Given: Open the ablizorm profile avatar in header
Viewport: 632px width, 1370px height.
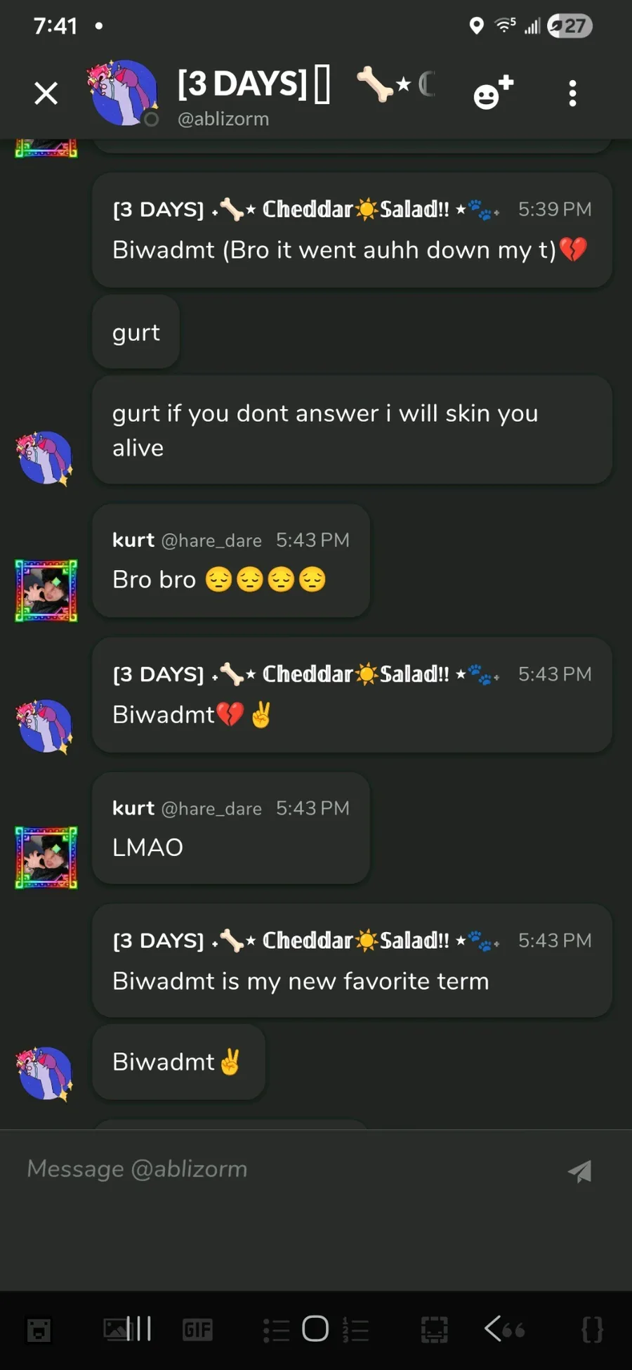Looking at the screenshot, I should [124, 93].
